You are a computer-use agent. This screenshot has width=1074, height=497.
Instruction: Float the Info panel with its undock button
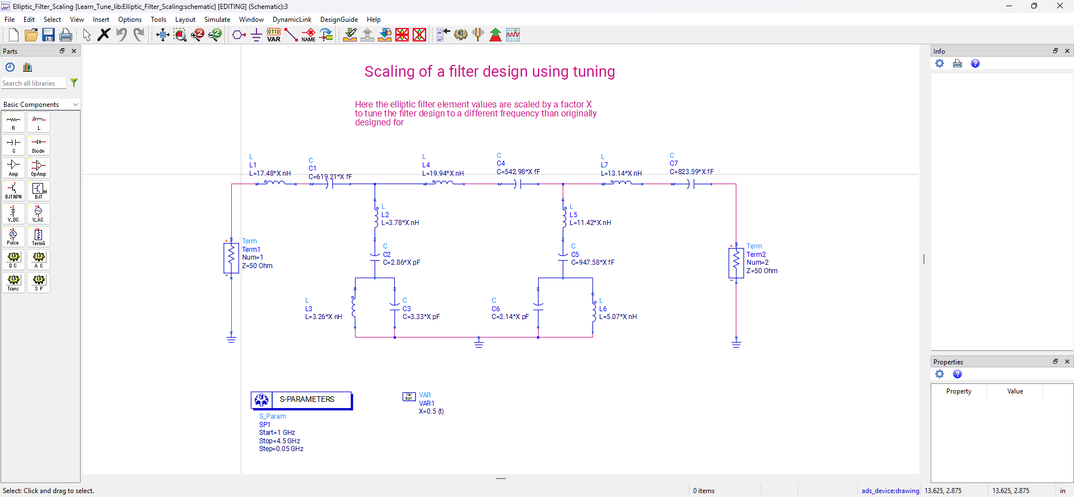[1056, 51]
